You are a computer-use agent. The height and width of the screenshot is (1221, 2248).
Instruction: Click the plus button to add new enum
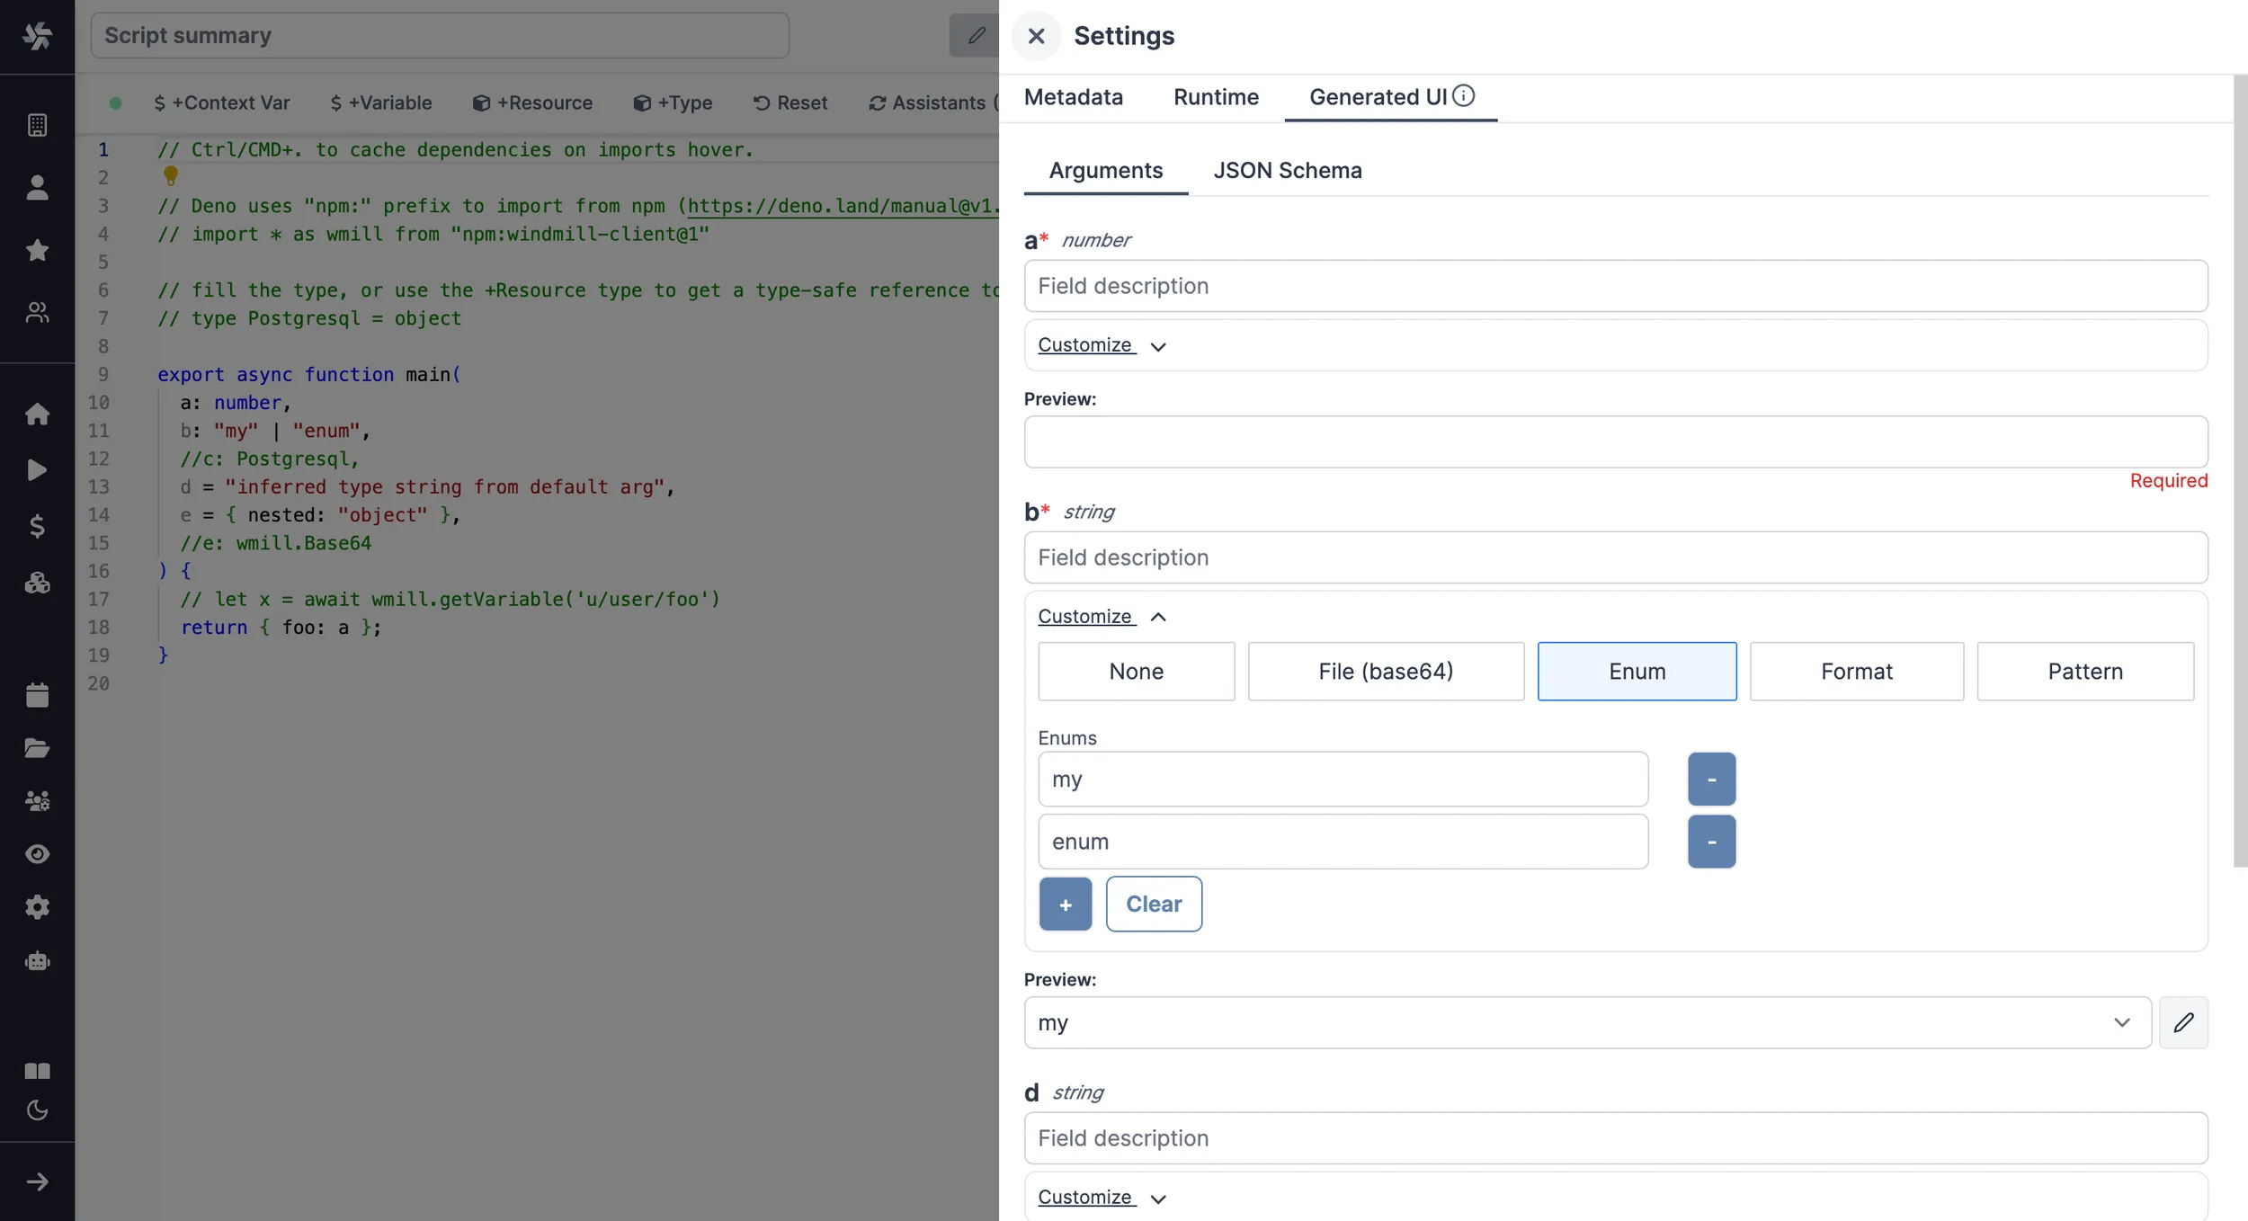[x=1066, y=902]
